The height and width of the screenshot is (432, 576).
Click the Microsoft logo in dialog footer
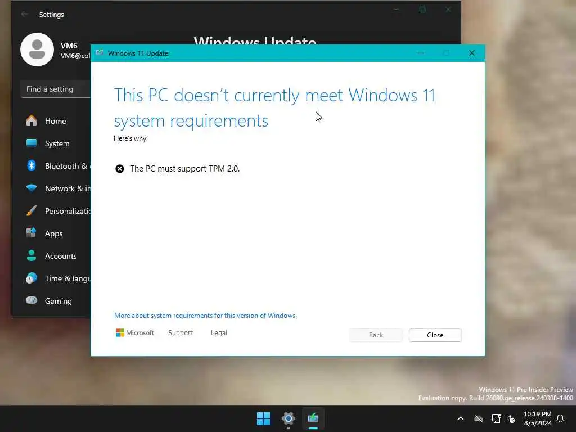[135, 333]
